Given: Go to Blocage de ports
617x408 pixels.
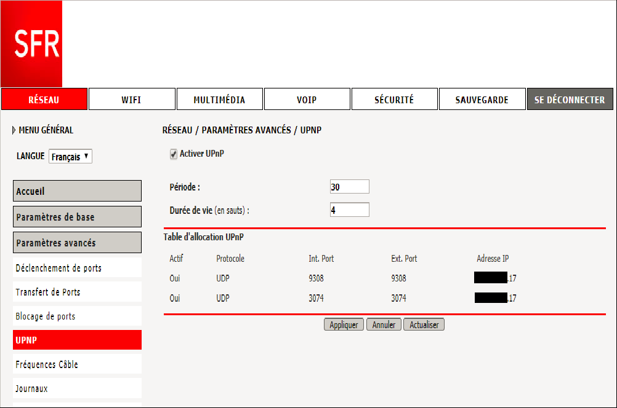Looking at the screenshot, I should point(77,316).
